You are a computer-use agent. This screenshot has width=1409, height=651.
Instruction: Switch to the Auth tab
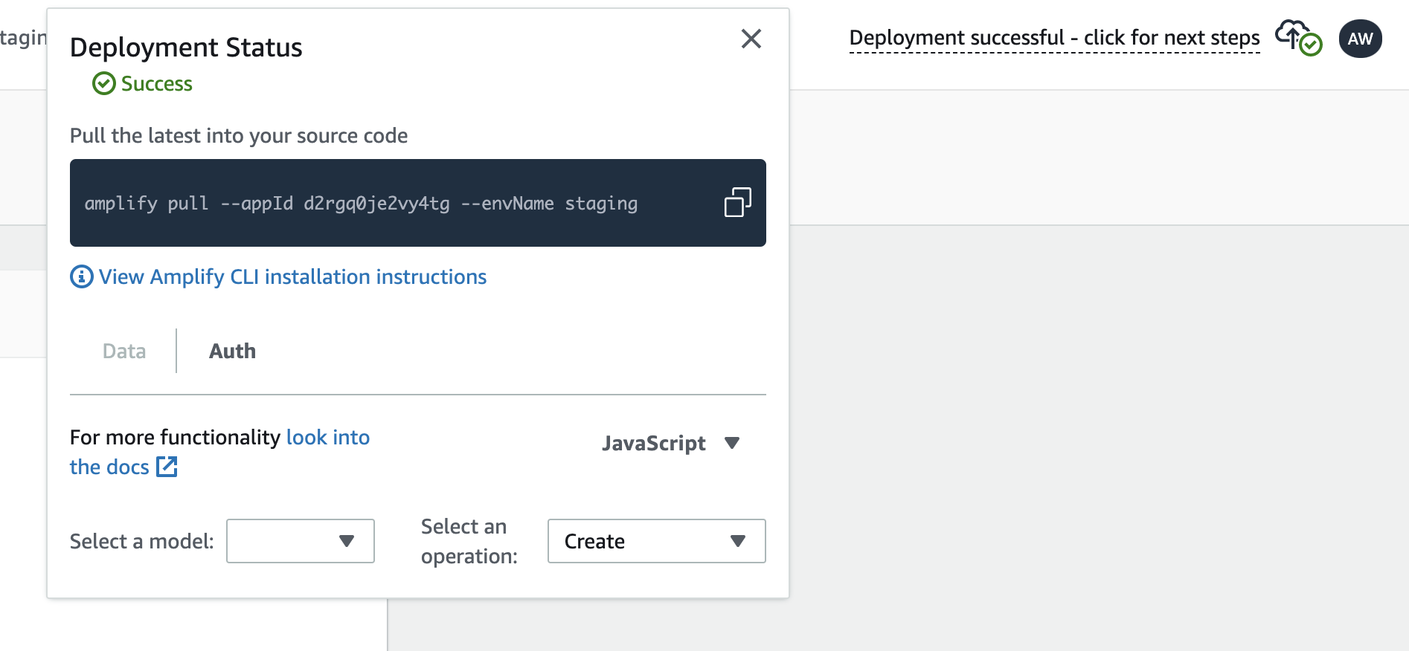pyautogui.click(x=232, y=351)
